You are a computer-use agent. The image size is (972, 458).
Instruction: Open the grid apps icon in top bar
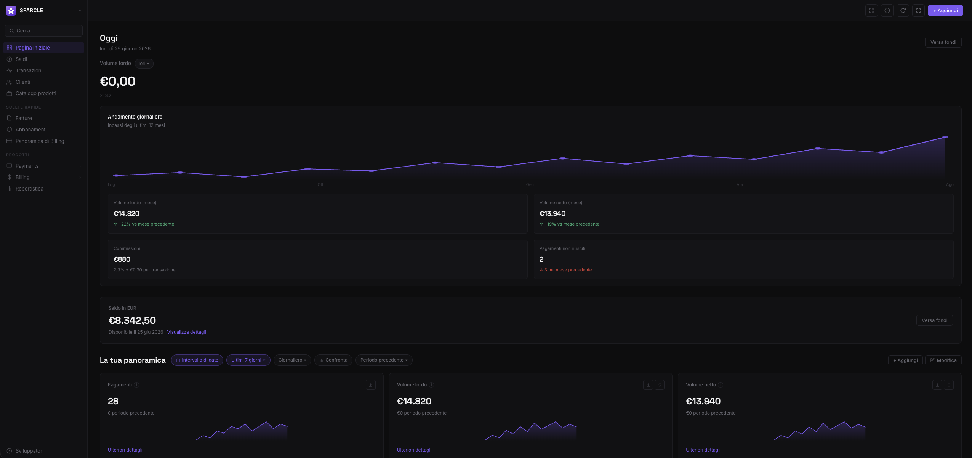(871, 11)
